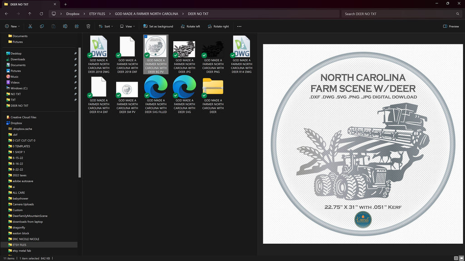Image resolution: width=465 pixels, height=261 pixels.
Task: Expand chevron after ETSY FILES in address bar
Action: coord(110,14)
